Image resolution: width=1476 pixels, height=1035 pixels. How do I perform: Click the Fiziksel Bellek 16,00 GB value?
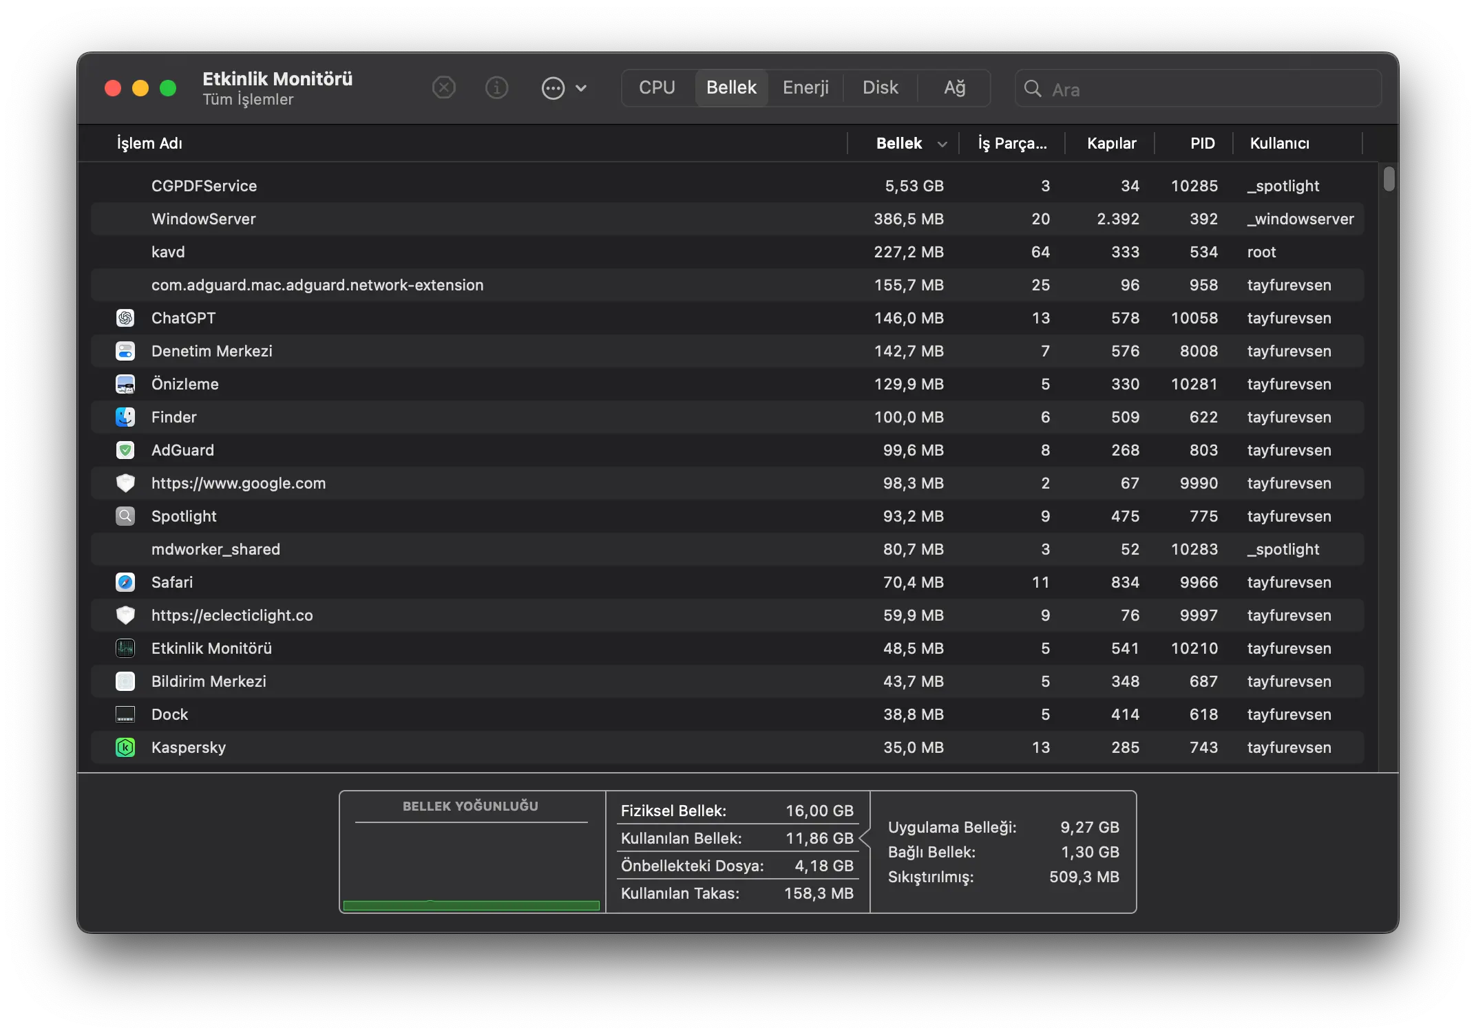click(819, 811)
